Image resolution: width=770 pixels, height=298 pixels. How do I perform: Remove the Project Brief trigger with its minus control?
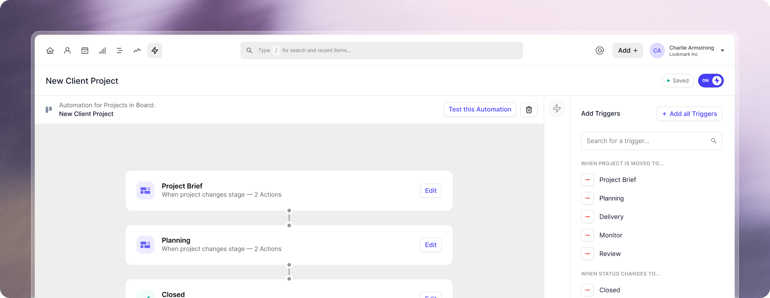click(x=587, y=180)
